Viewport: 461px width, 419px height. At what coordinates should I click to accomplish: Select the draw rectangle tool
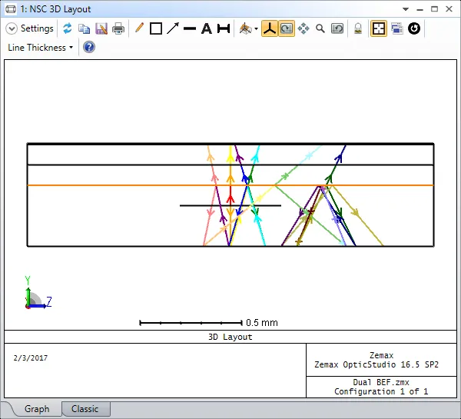pyautogui.click(x=156, y=28)
